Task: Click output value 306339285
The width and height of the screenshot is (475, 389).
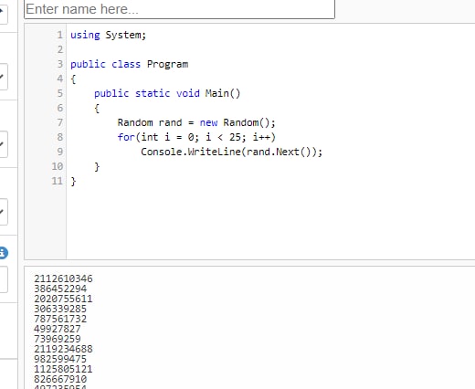Action: (60, 309)
